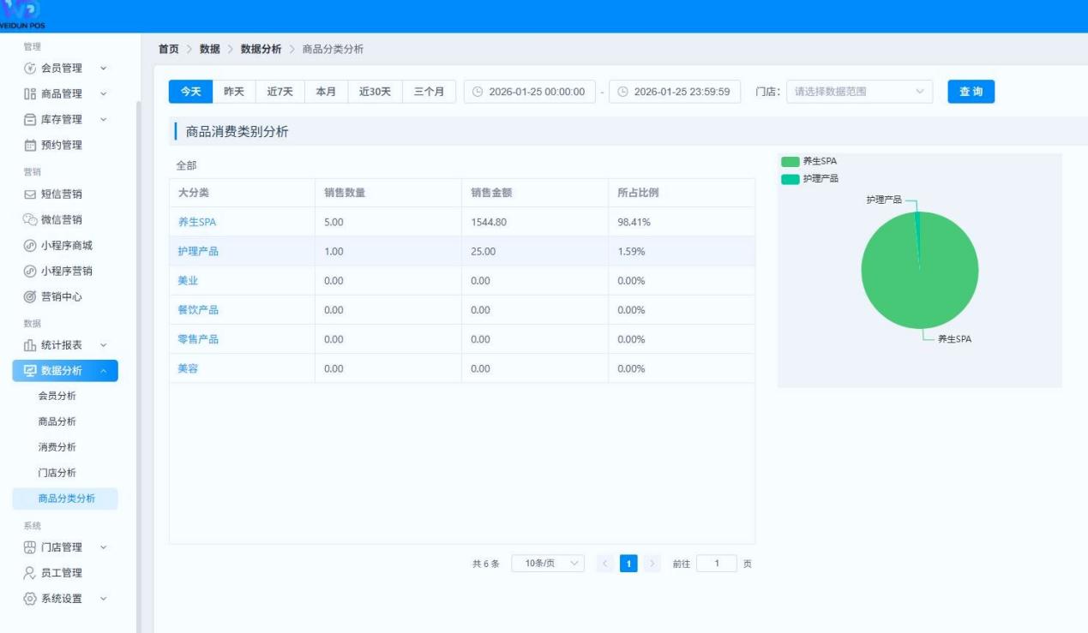1088x633 pixels.
Task: Click the member management icon in sidebar
Action: [30, 68]
